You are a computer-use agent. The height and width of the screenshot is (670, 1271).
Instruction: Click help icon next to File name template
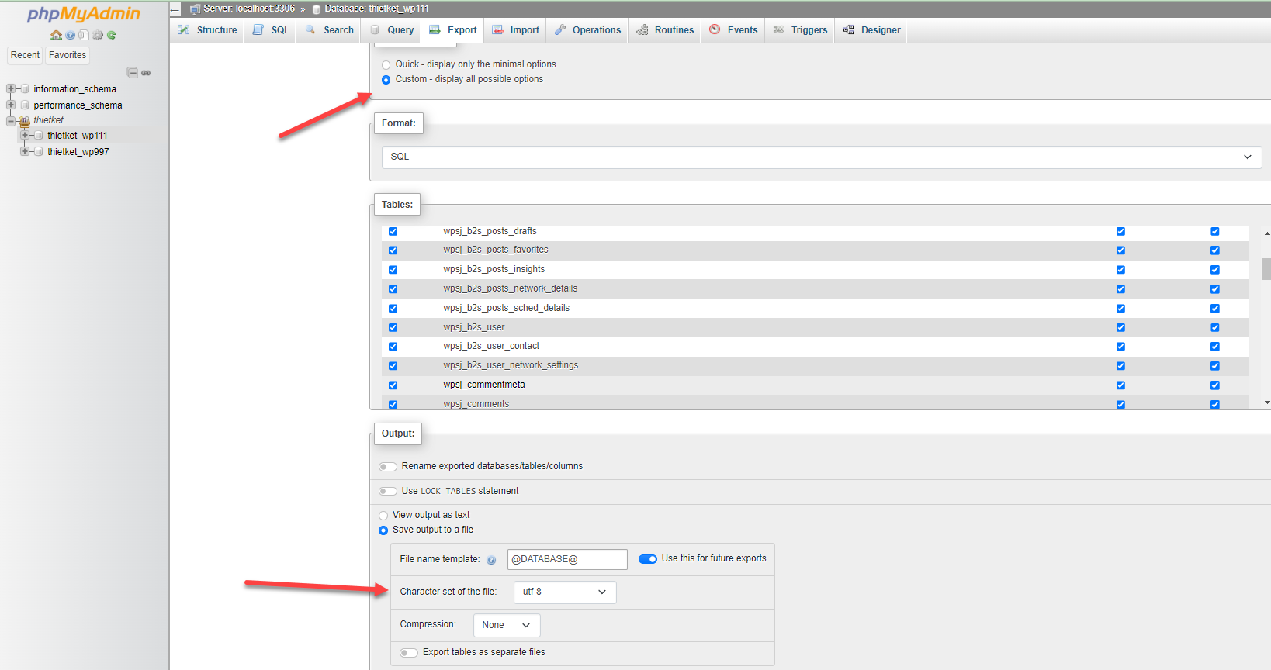tap(491, 560)
